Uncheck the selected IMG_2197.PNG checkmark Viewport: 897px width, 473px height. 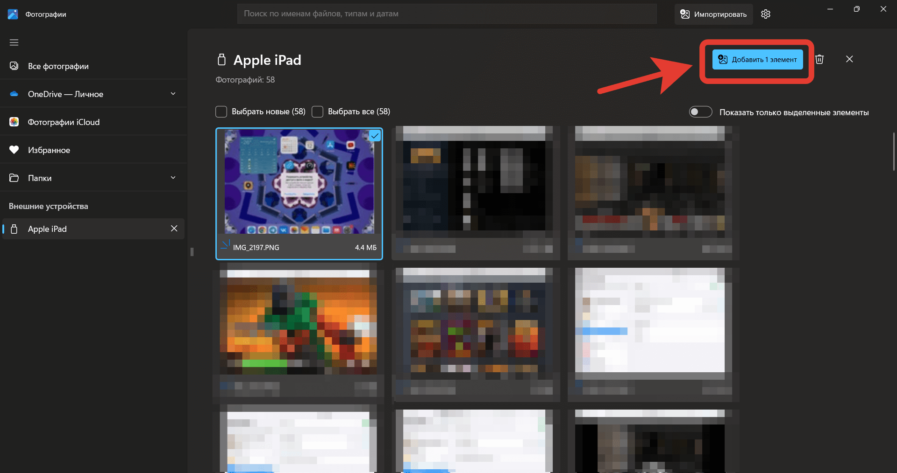[375, 136]
